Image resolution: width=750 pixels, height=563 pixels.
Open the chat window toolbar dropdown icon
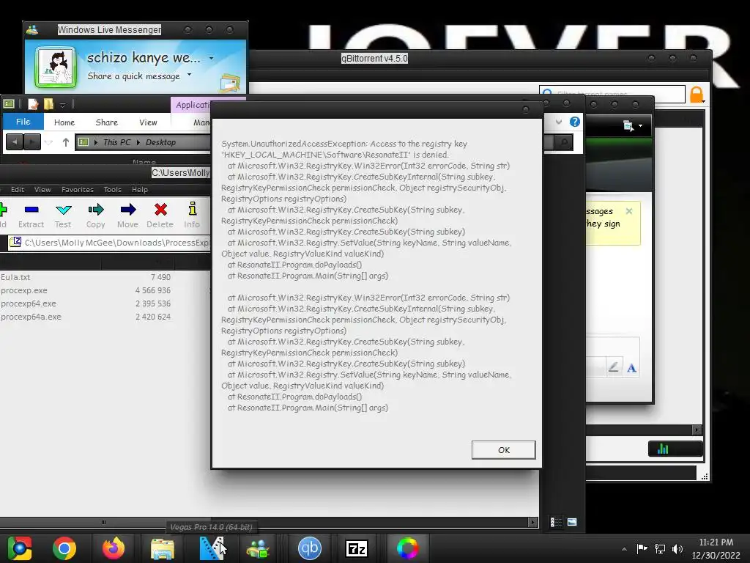coord(632,126)
